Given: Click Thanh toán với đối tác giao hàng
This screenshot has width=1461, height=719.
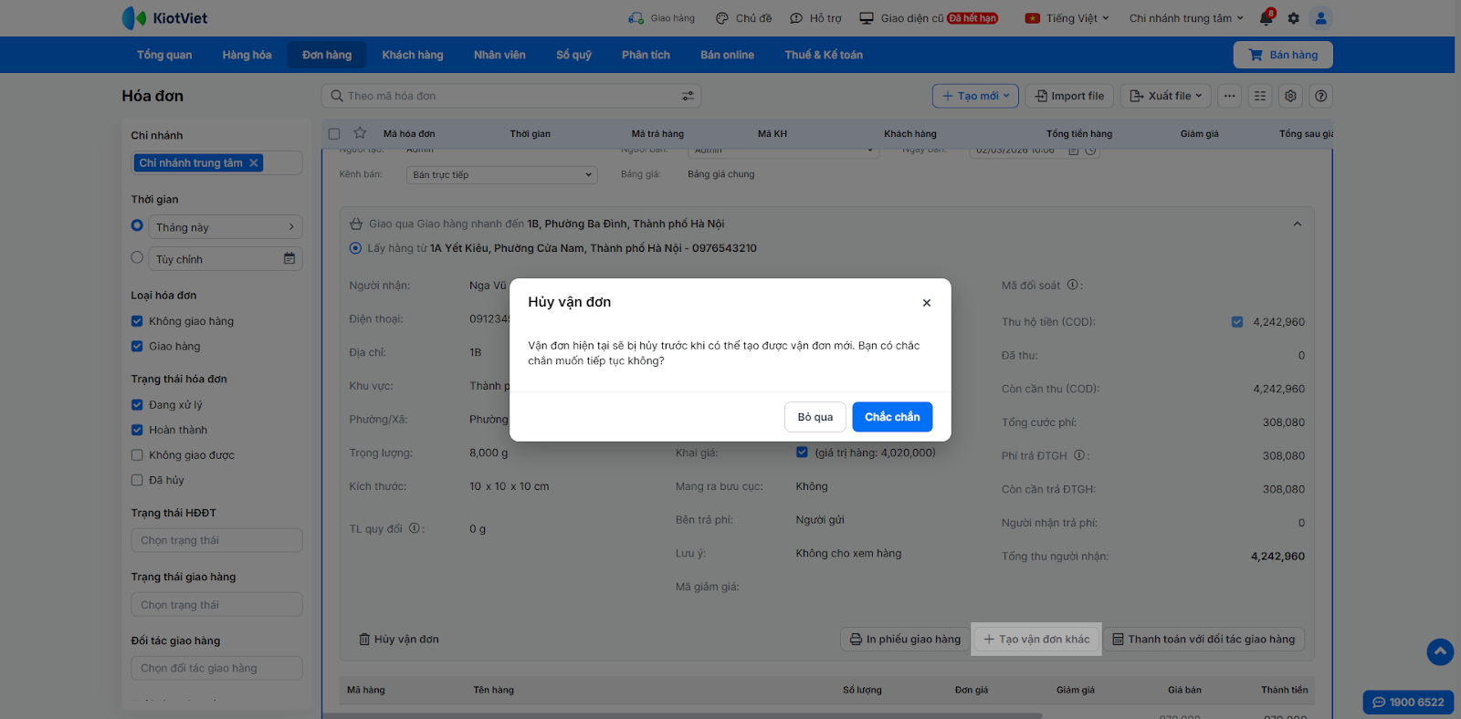Looking at the screenshot, I should pyautogui.click(x=1203, y=640).
